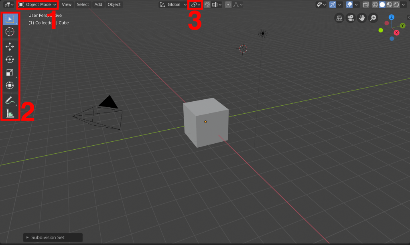This screenshot has width=410, height=245.
Task: Open the Add menu
Action: coord(98,5)
